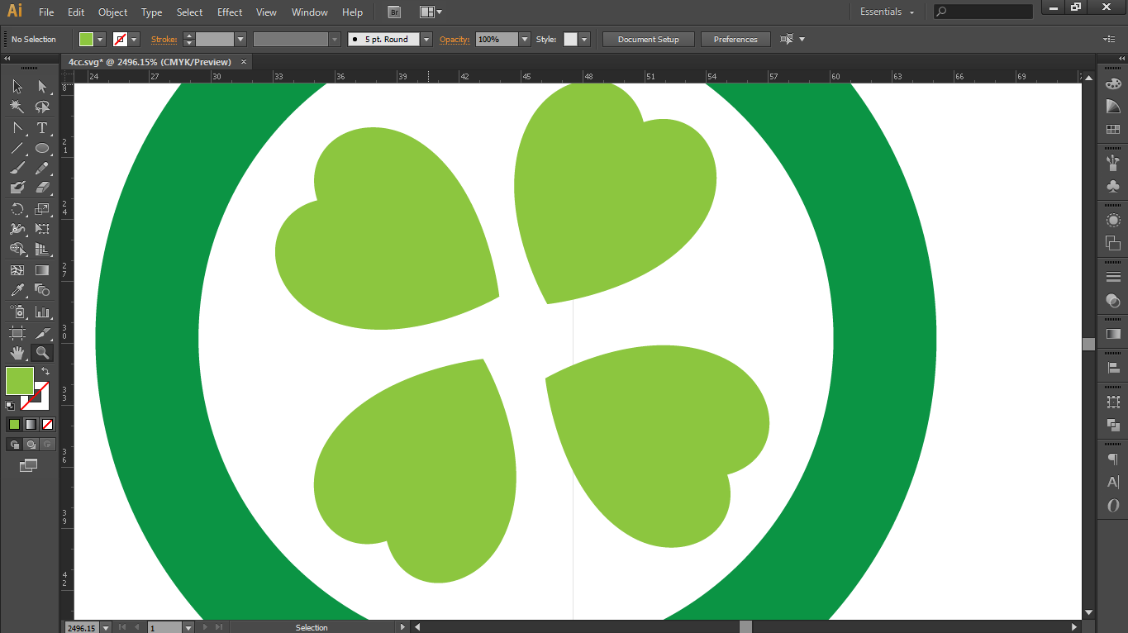Select the Lasso tool
This screenshot has height=633, width=1128.
(x=42, y=107)
